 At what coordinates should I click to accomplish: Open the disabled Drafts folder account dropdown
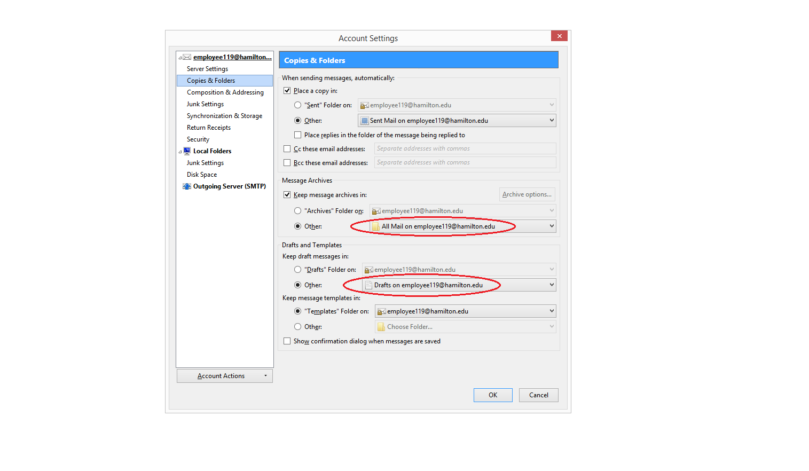(459, 270)
